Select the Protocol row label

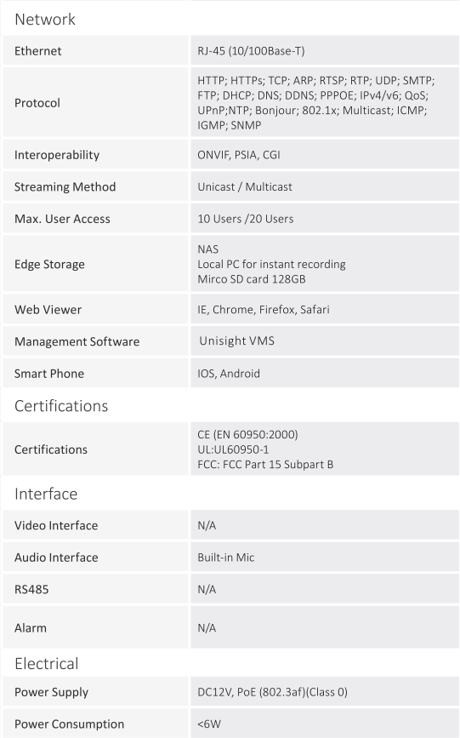[37, 103]
